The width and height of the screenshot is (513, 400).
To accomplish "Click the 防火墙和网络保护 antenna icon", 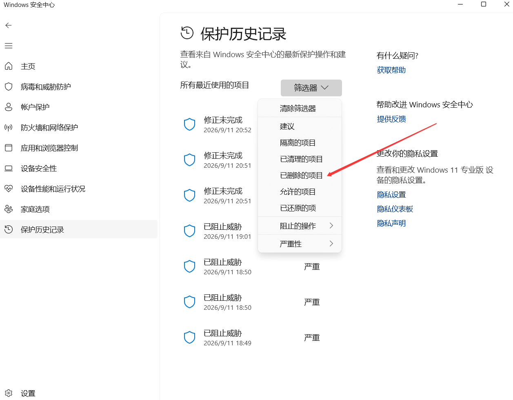I will pyautogui.click(x=9, y=127).
